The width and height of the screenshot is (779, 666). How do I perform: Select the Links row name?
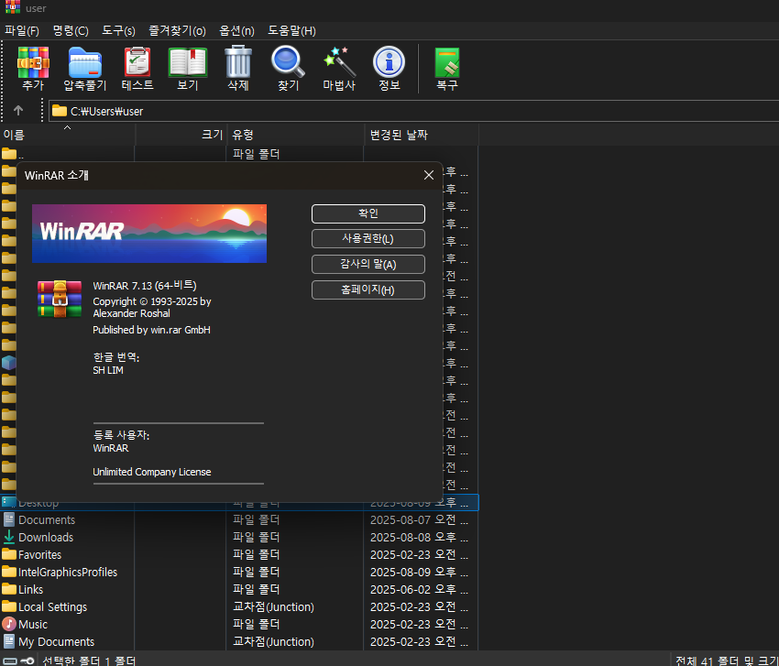coord(31,590)
